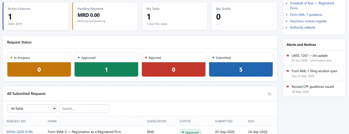This screenshot has width=349, height=134.
Task: Click the red flag beside UNSC 1267 list update
Action: click(288, 56)
